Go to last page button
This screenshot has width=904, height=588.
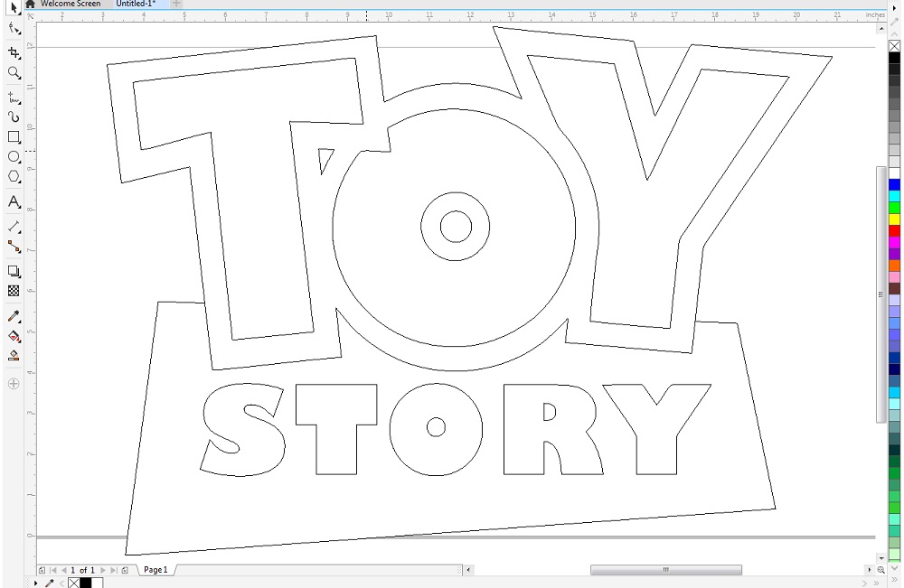pyautogui.click(x=114, y=570)
